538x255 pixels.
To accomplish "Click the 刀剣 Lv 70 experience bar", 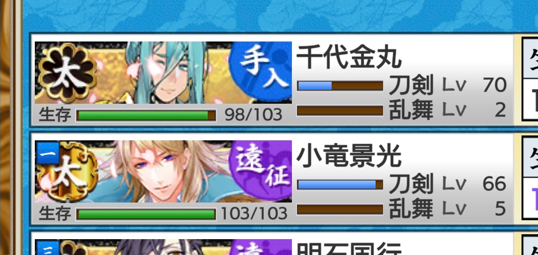I will tap(340, 85).
